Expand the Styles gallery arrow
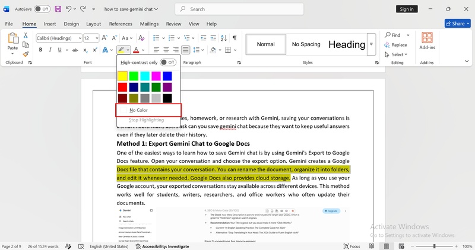The width and height of the screenshot is (475, 250). point(372,44)
